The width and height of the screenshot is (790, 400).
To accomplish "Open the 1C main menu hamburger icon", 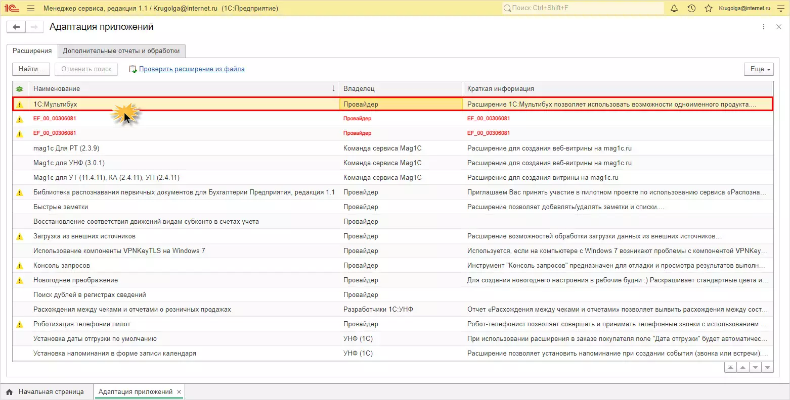I will pyautogui.click(x=31, y=8).
